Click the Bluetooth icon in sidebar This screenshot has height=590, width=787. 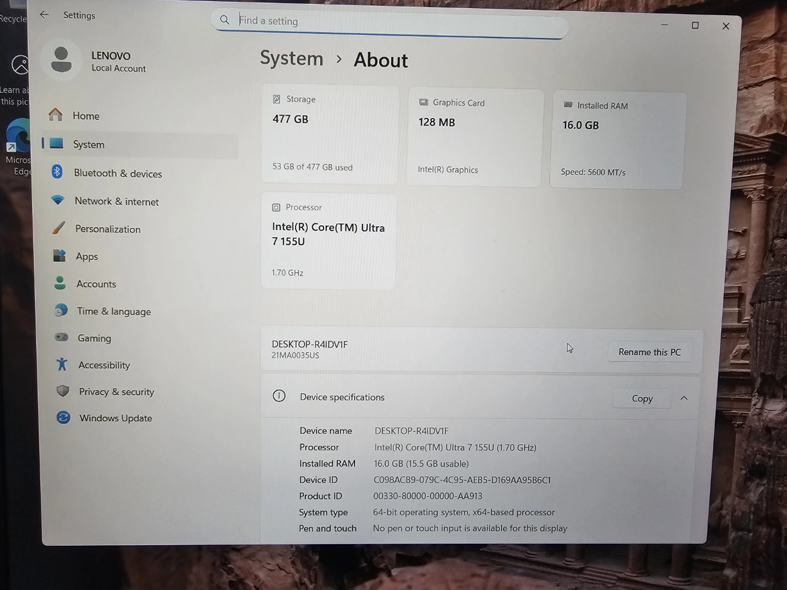click(x=57, y=172)
